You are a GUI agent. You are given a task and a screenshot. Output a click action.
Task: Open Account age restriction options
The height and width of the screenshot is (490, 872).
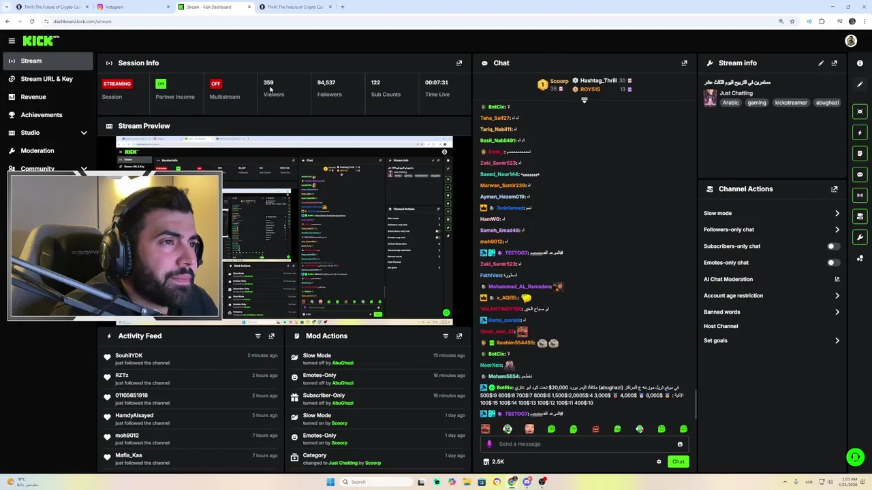tap(771, 296)
